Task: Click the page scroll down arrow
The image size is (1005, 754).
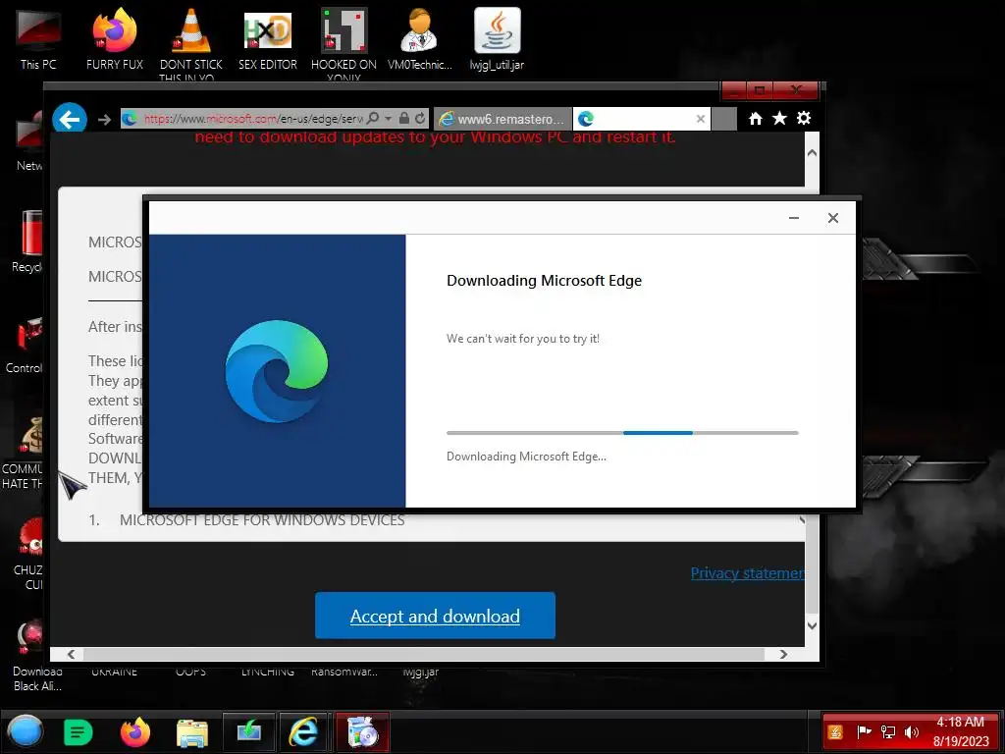Action: 812,625
